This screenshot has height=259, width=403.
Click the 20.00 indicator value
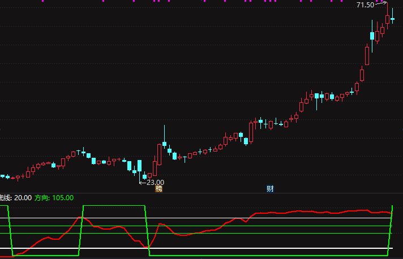[23, 198]
